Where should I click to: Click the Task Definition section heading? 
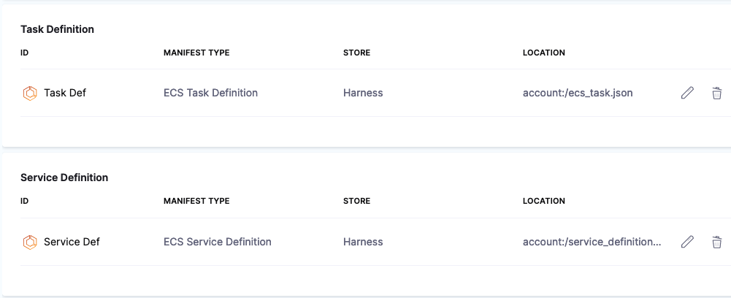(57, 29)
